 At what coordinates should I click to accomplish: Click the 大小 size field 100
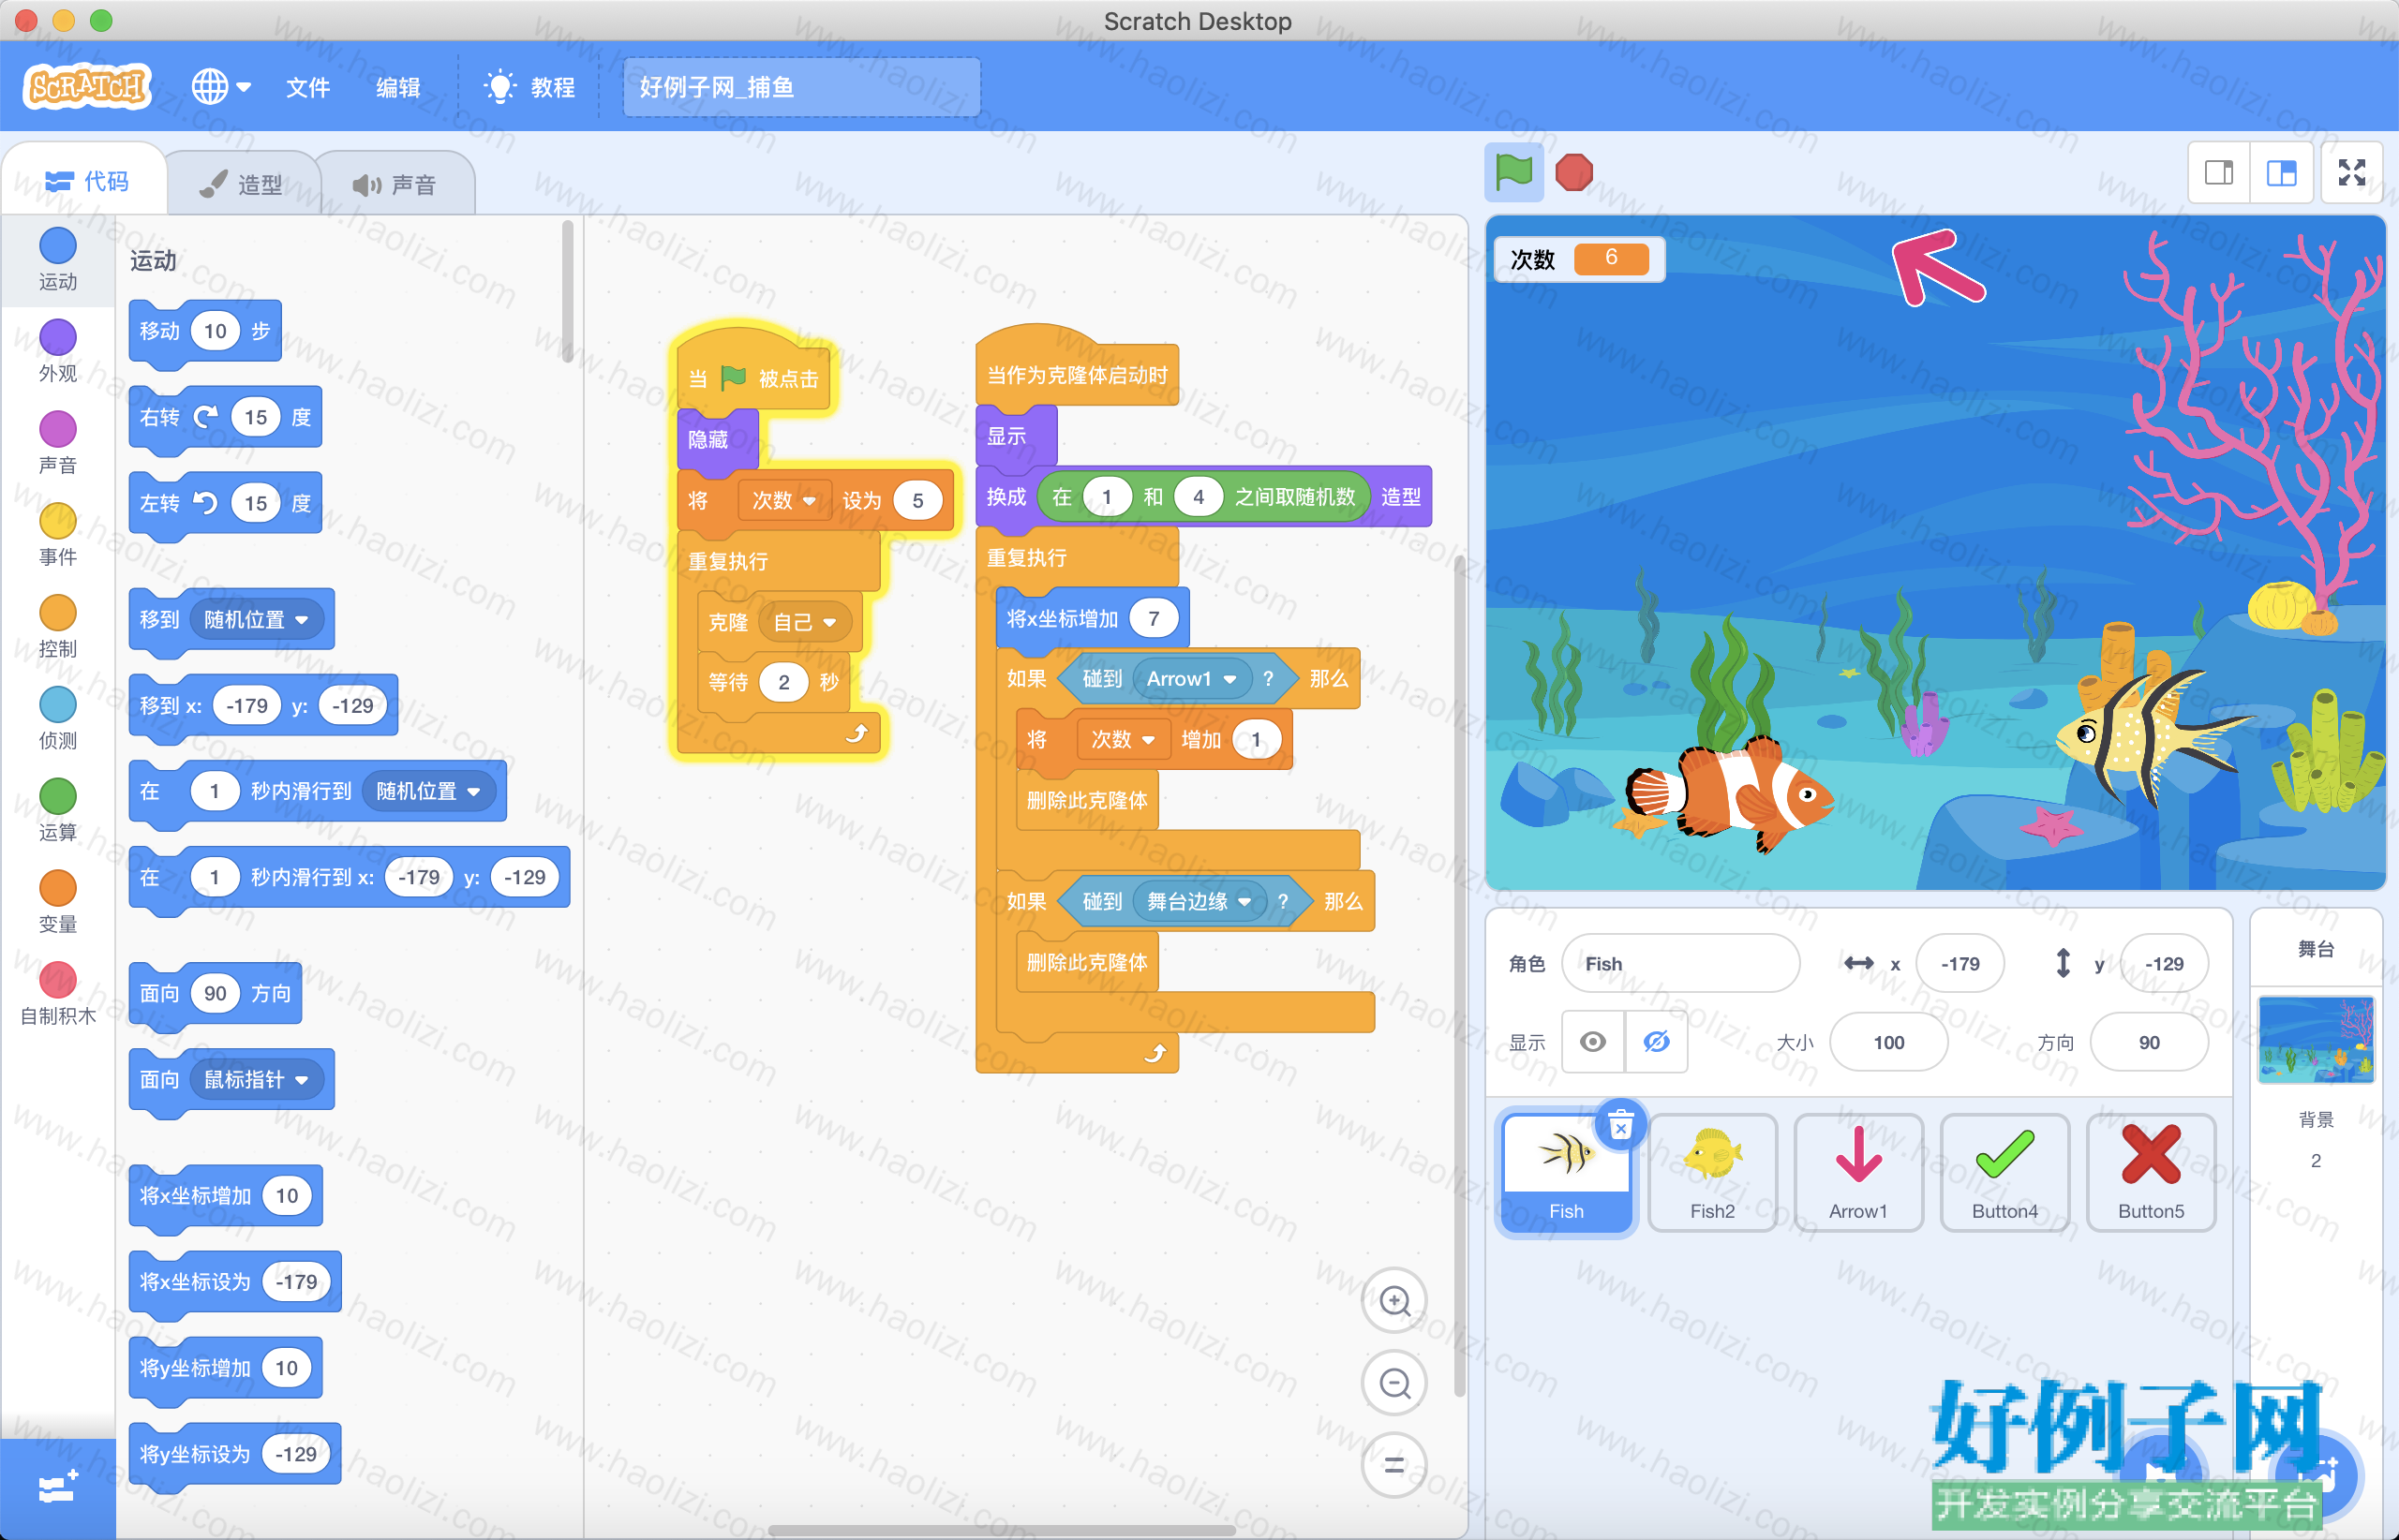tap(1889, 1042)
